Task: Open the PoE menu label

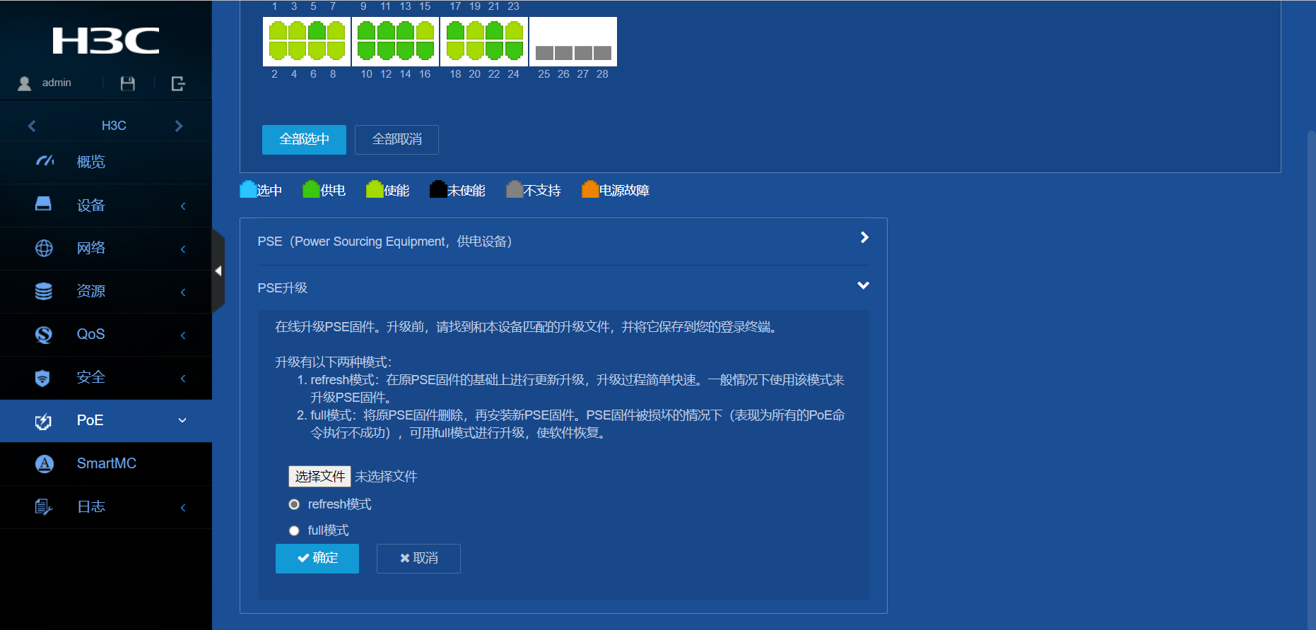Action: pyautogui.click(x=90, y=420)
